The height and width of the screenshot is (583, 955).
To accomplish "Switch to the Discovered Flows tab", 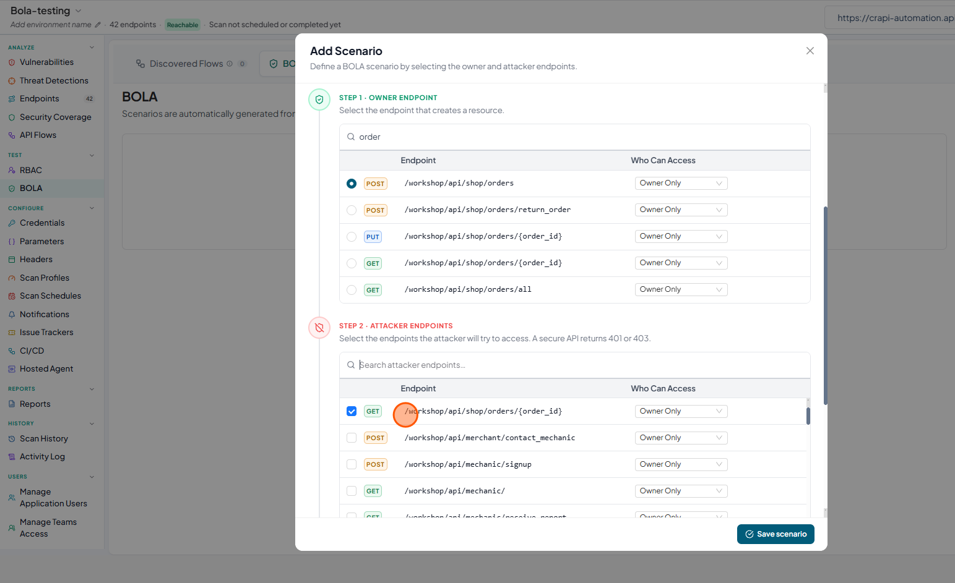I will coord(191,64).
